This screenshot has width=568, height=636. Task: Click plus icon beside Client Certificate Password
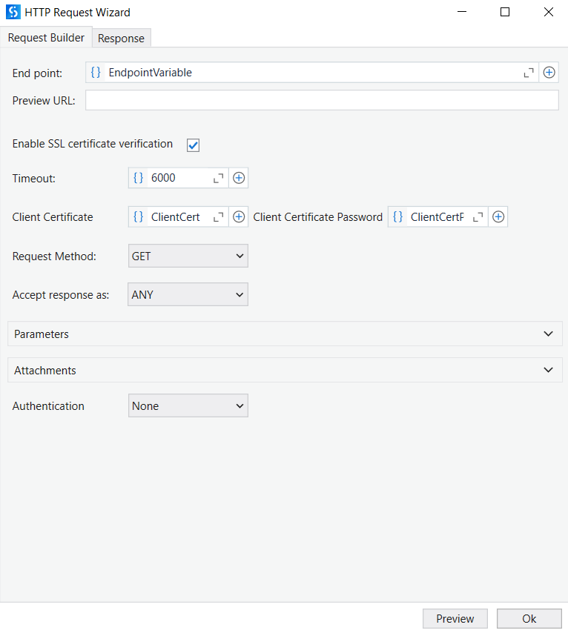498,217
